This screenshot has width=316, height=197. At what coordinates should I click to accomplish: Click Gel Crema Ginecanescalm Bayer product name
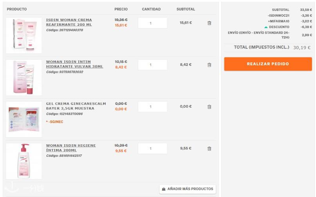(76, 106)
